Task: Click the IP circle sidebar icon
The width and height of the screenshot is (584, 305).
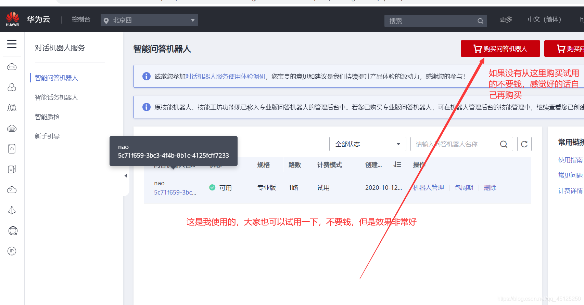Action: click(12, 251)
